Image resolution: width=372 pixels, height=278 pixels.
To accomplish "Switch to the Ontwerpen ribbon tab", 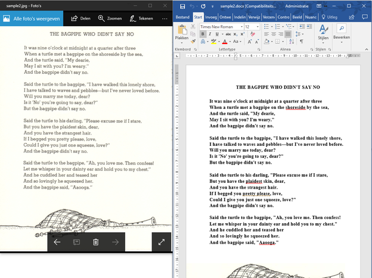I will pos(225,17).
